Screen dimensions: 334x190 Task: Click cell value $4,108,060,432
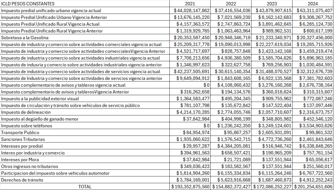point(234,85)
